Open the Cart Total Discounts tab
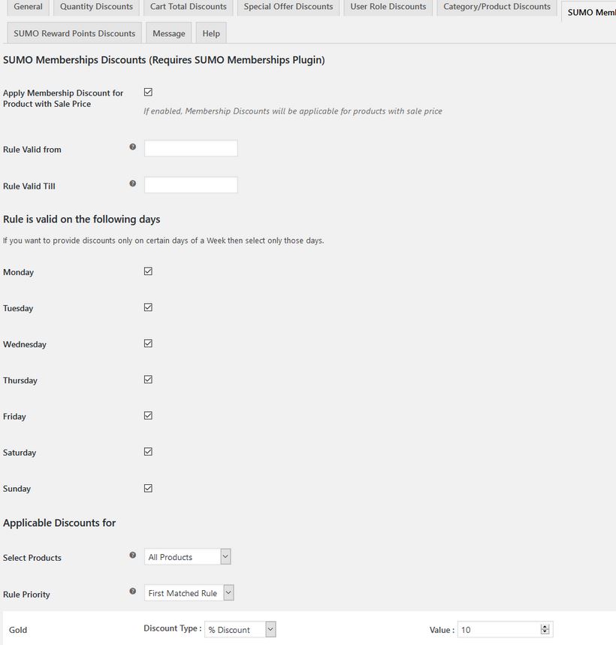616x645 pixels. [189, 7]
